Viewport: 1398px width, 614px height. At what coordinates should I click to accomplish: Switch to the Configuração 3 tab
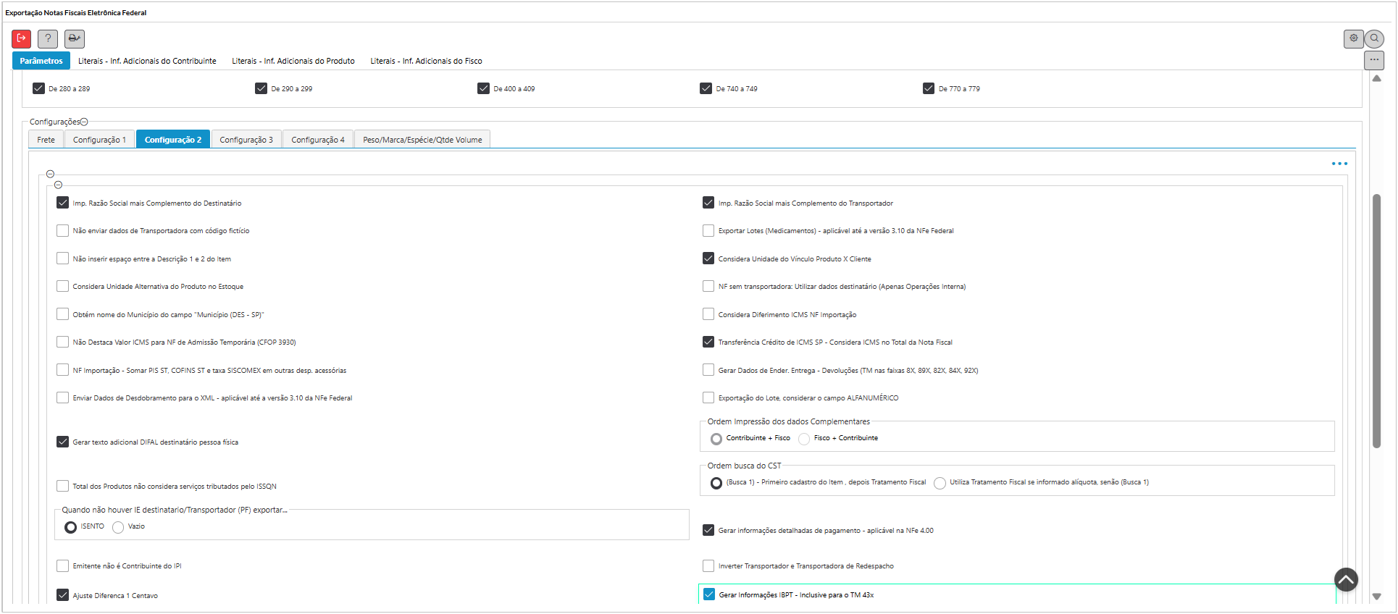[246, 140]
